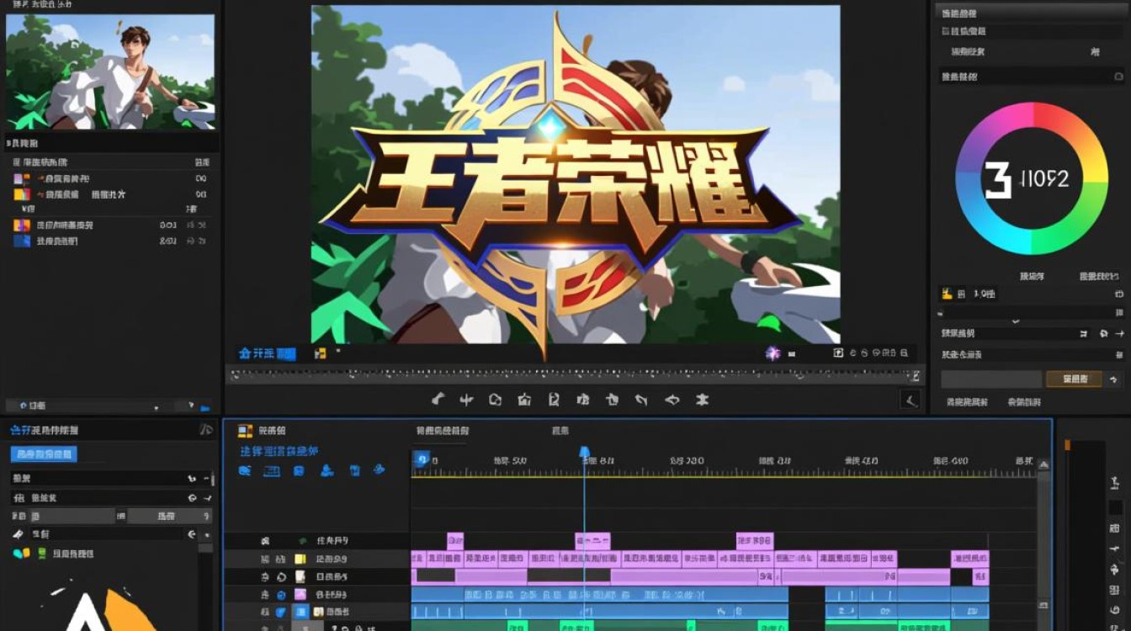Image resolution: width=1131 pixels, height=631 pixels.
Task: Click the blue outlined-rectangle icon in the timeline toolbar
Action: pyautogui.click(x=271, y=471)
